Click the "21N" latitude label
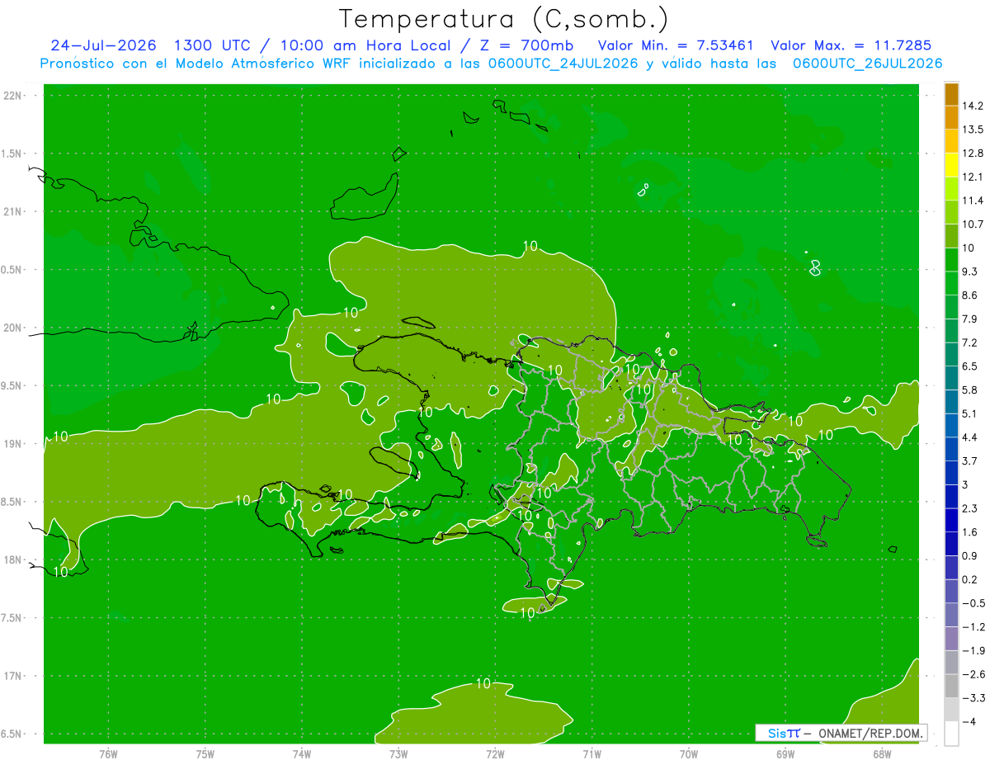Viewport: 990px width, 765px height. 12,211
